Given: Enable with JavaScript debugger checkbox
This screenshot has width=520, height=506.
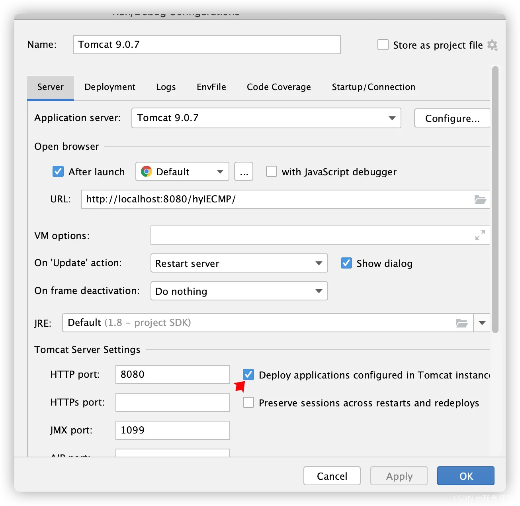Looking at the screenshot, I should point(272,171).
